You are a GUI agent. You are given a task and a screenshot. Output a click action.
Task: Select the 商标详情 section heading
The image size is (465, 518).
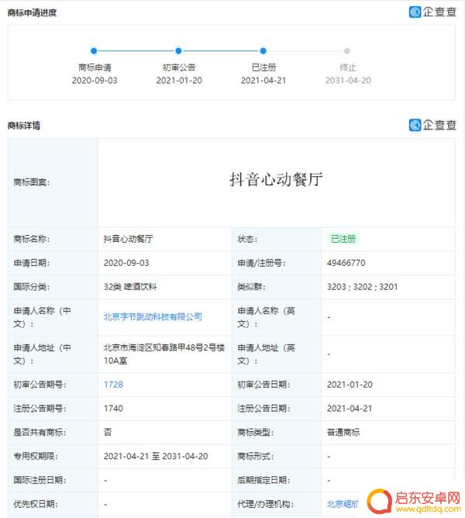point(24,126)
